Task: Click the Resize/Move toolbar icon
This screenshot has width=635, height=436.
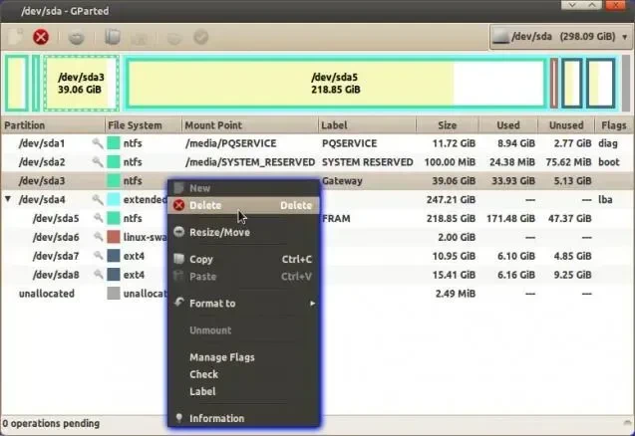Action: [76, 37]
